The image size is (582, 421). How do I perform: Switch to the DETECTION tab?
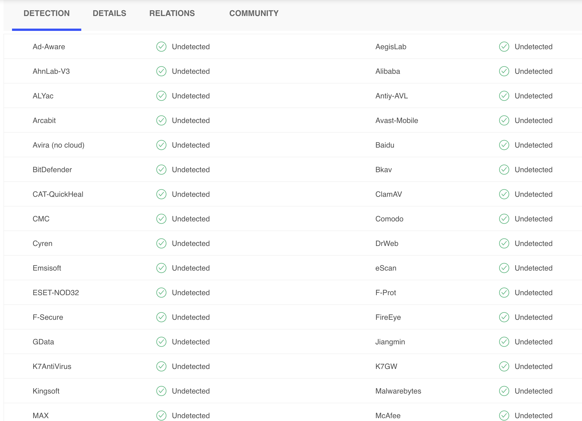(x=47, y=13)
